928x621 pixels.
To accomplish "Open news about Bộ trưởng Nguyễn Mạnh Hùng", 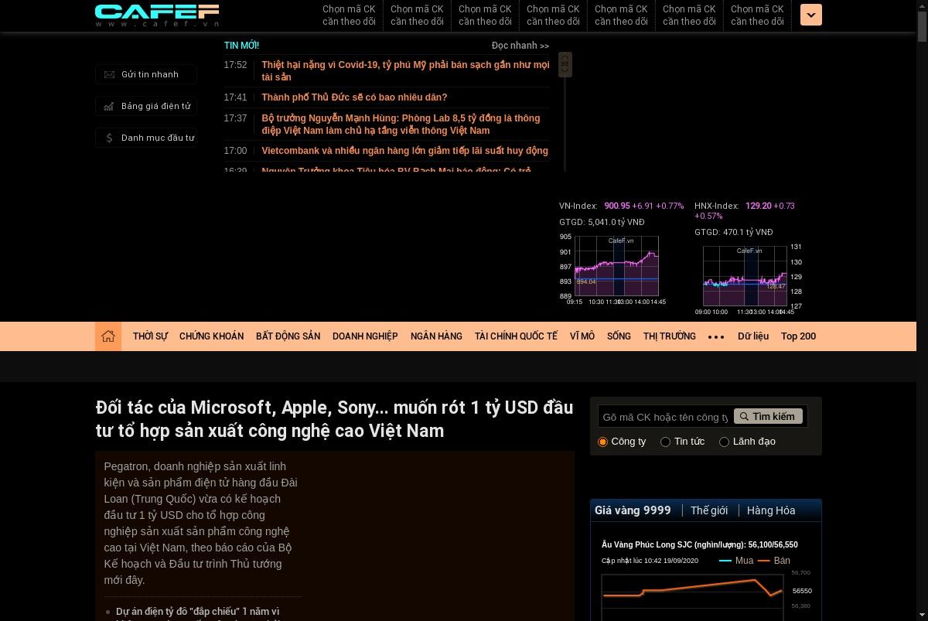I will [x=401, y=125].
